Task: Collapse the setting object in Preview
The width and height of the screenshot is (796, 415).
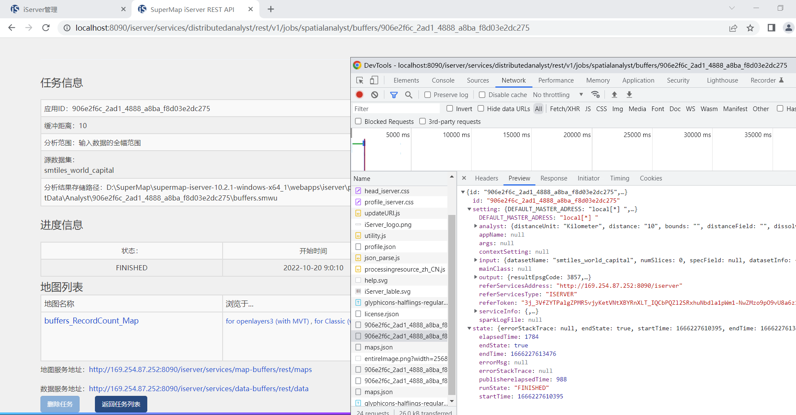Action: click(x=470, y=209)
